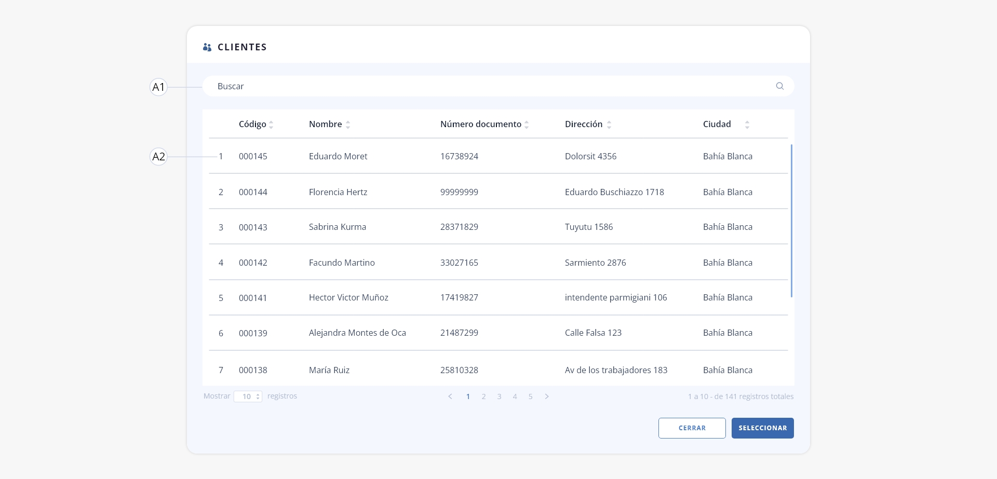Go to next page arrow

click(547, 396)
